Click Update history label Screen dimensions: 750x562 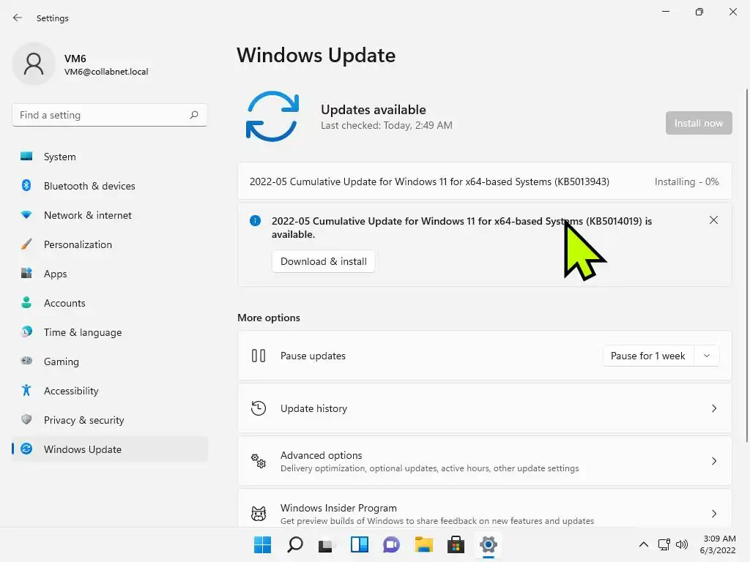313,408
